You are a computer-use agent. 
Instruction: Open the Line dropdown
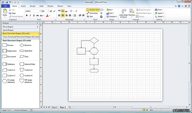(110, 13)
